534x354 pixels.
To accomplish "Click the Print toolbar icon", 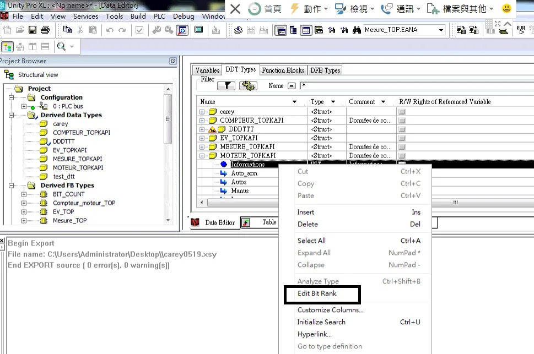I will (x=45, y=30).
